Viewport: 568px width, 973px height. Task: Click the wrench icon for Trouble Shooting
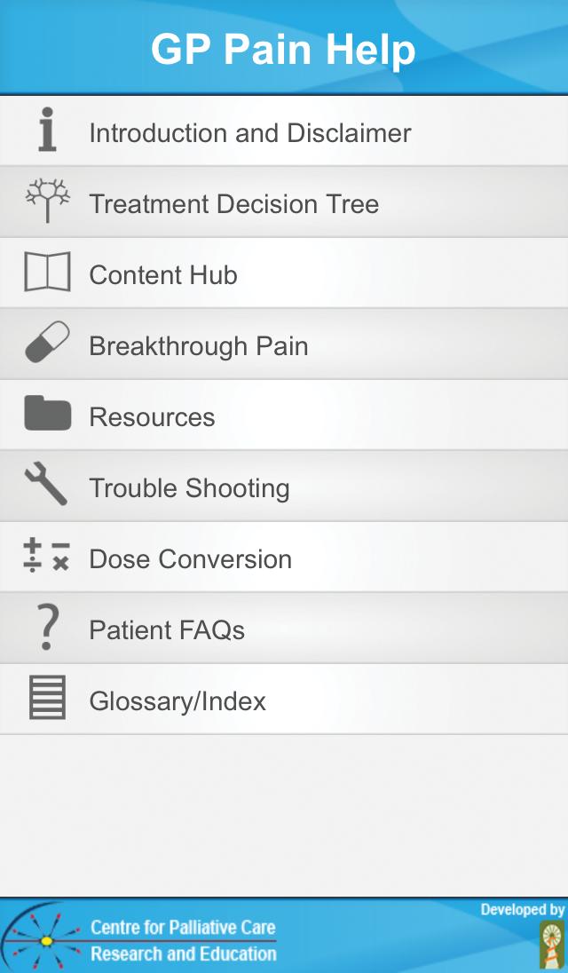46,486
